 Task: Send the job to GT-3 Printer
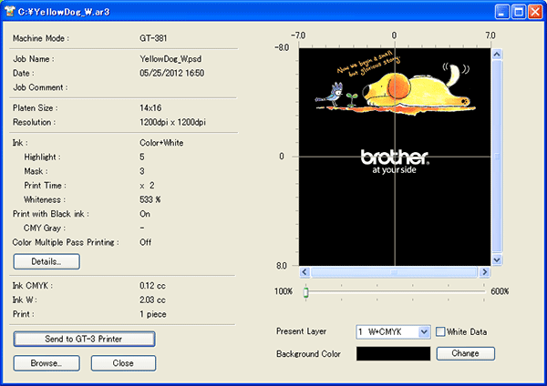click(x=84, y=339)
